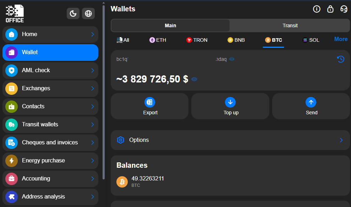The width and height of the screenshot is (351, 207).
Task: Expand the AML check chevron
Action: pos(92,70)
